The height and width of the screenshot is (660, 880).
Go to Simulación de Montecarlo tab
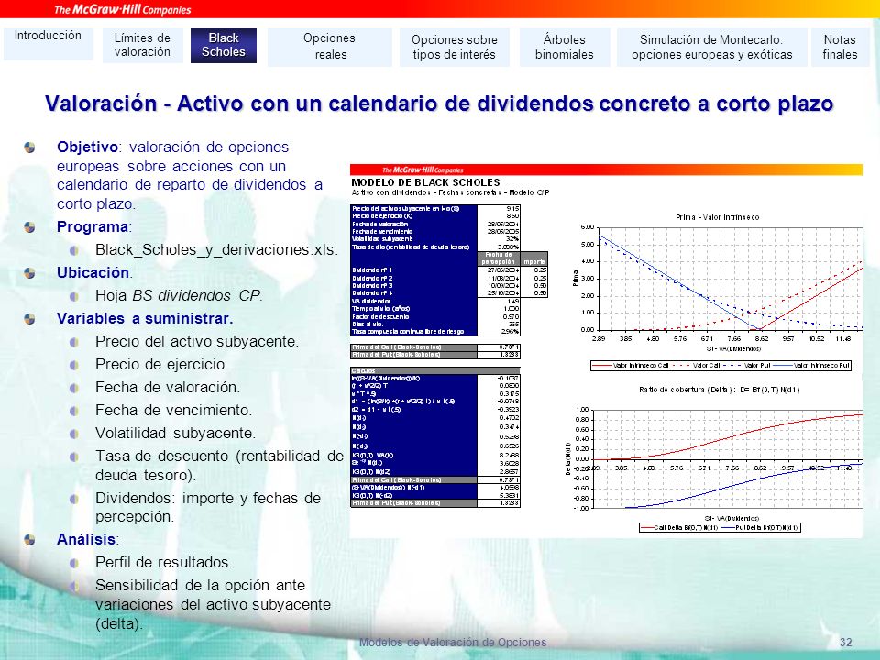(x=711, y=47)
